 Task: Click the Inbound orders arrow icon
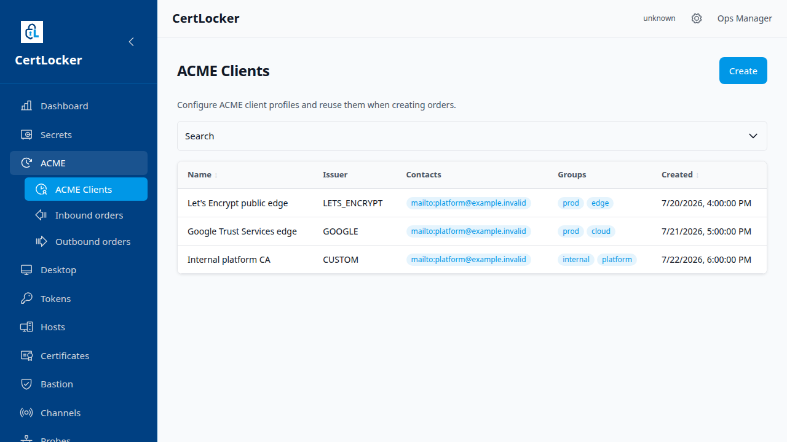pyautogui.click(x=41, y=215)
